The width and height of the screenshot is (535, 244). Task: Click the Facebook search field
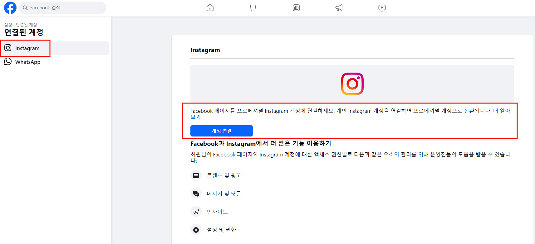63,8
